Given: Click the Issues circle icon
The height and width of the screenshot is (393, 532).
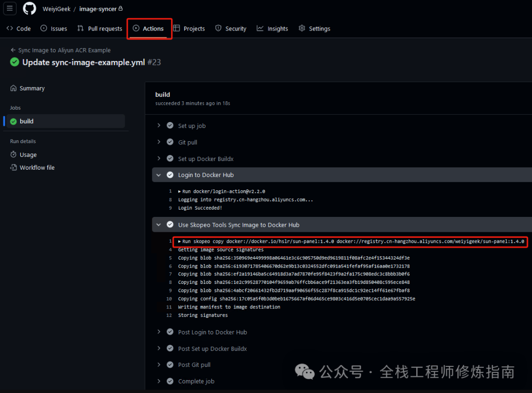Looking at the screenshot, I should pyautogui.click(x=44, y=28).
